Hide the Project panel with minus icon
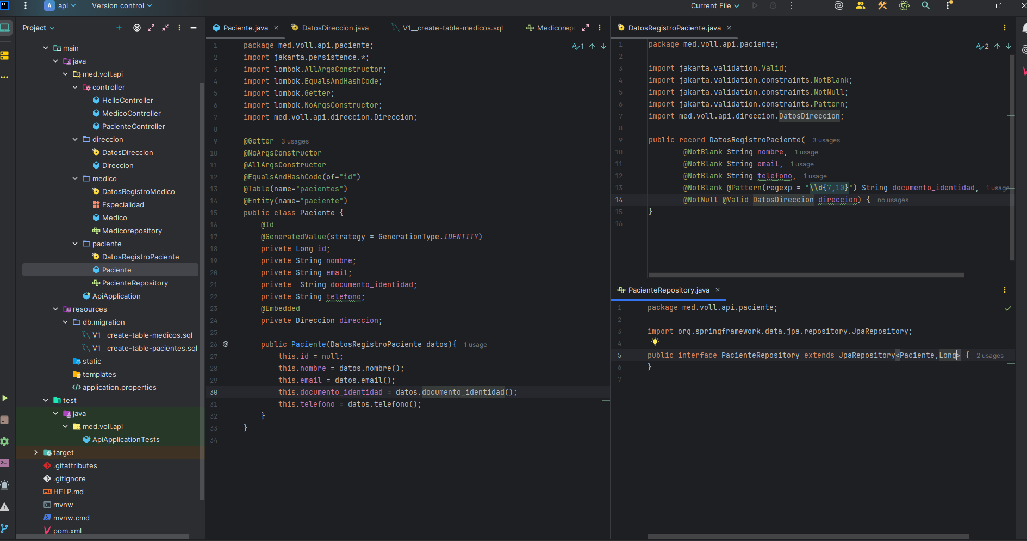The image size is (1027, 541). tap(194, 28)
